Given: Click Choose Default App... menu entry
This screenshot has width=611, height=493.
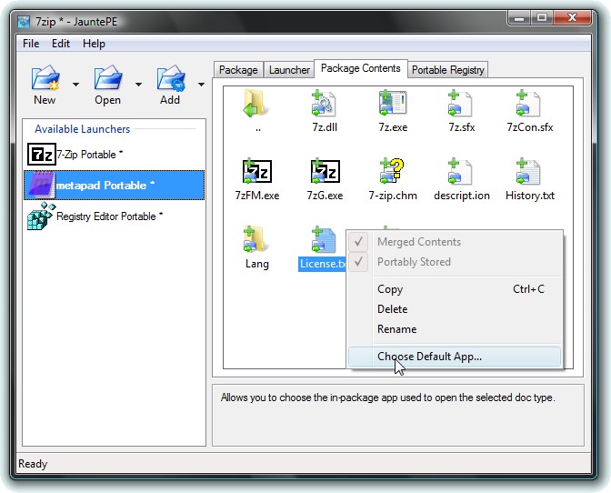Looking at the screenshot, I should click(455, 357).
